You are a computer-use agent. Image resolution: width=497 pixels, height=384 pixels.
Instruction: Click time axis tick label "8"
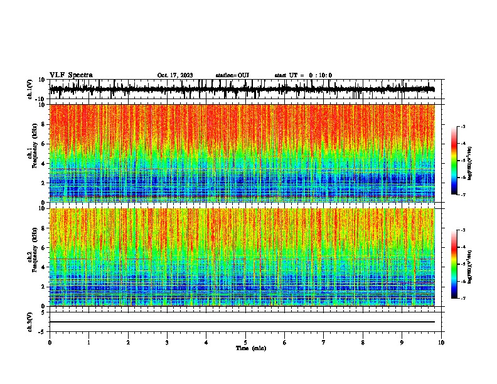[363, 343]
